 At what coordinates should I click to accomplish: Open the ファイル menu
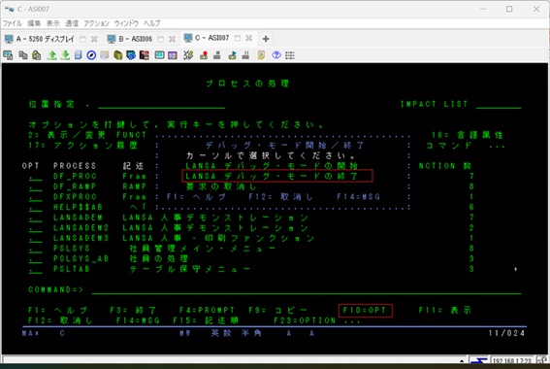tap(13, 23)
